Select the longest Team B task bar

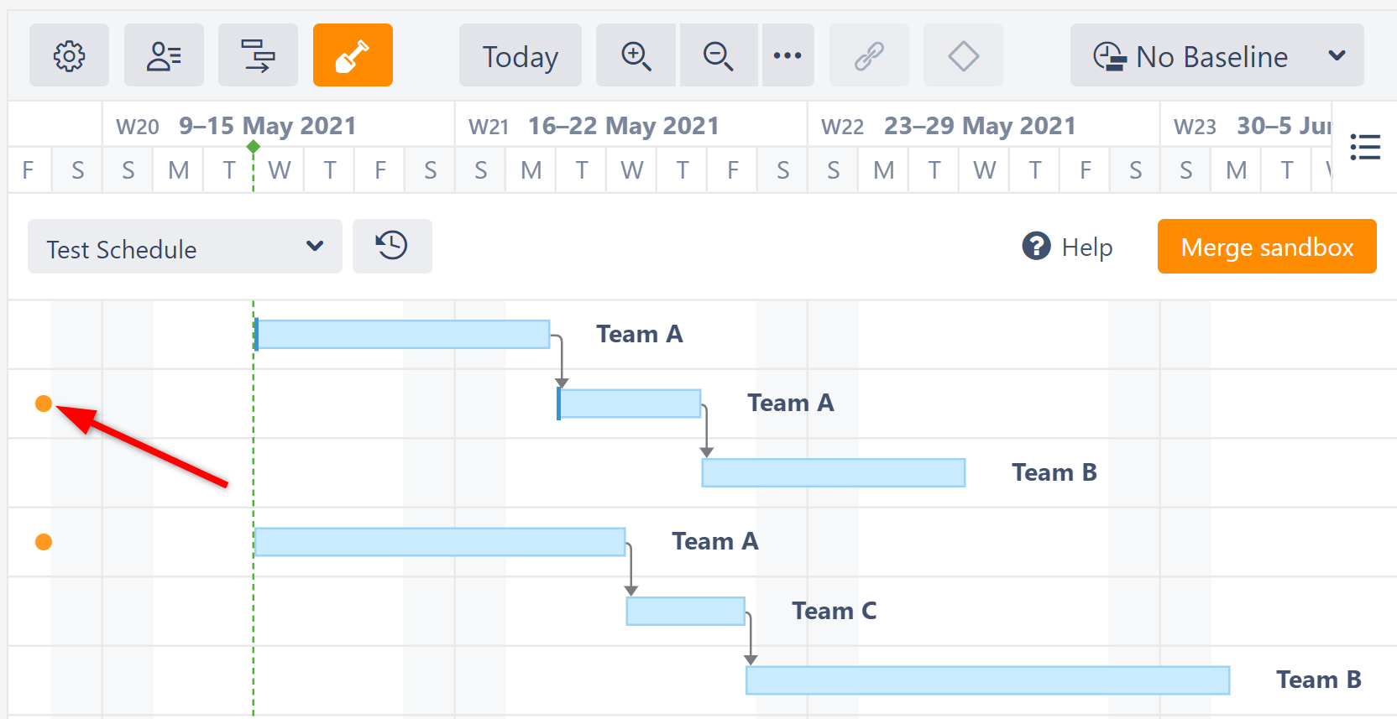point(987,680)
